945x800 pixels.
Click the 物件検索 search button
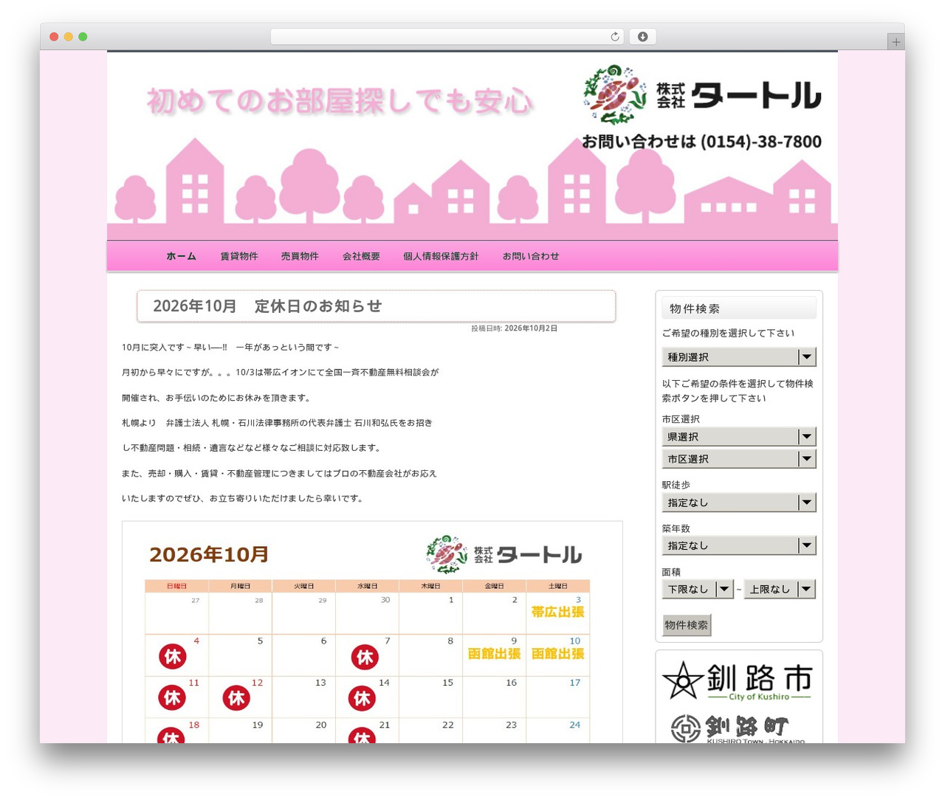click(x=687, y=625)
